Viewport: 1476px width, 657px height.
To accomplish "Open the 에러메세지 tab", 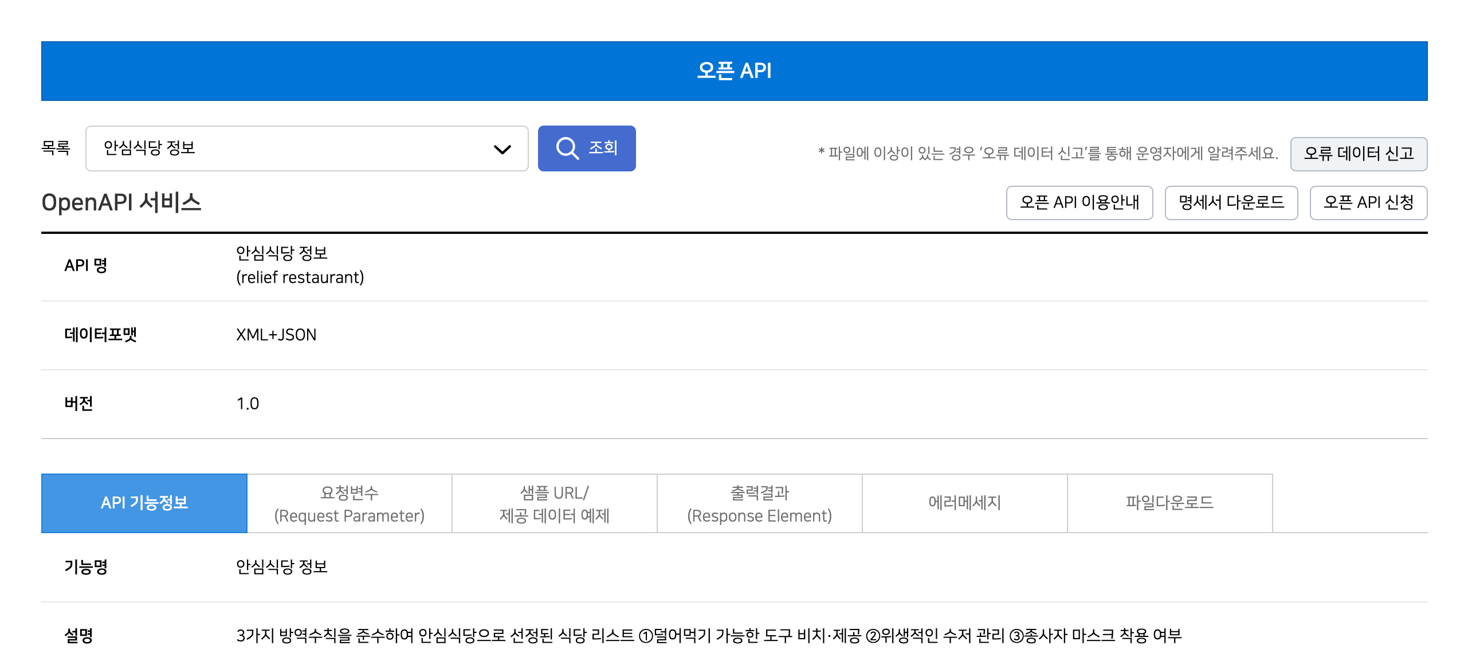I will pos(964,503).
